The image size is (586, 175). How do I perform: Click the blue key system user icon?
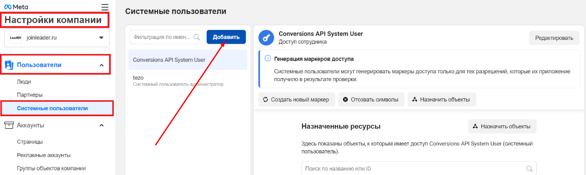coord(266,38)
